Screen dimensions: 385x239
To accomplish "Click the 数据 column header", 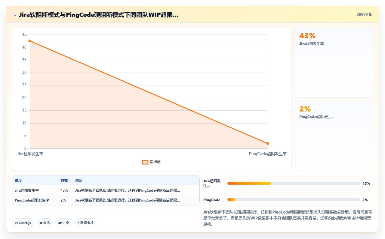I will tap(64, 181).
